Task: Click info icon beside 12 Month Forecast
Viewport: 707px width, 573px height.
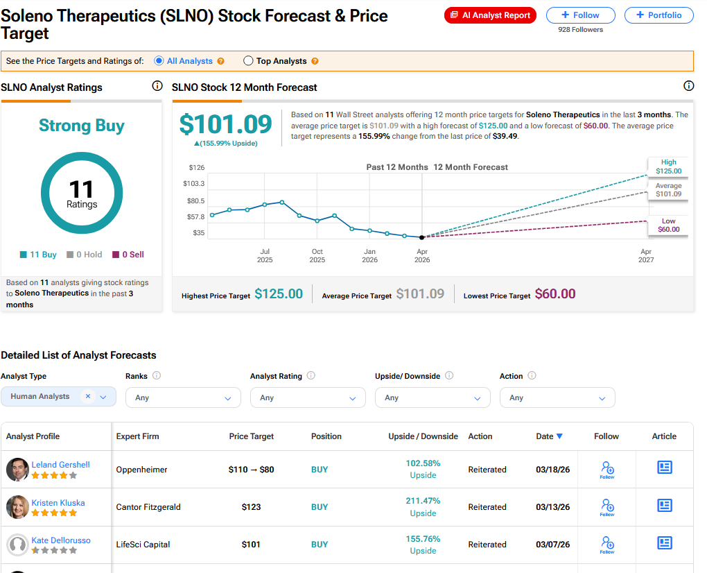Action: pos(688,87)
